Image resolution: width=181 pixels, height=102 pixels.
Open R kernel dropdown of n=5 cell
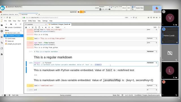tap(152, 90)
